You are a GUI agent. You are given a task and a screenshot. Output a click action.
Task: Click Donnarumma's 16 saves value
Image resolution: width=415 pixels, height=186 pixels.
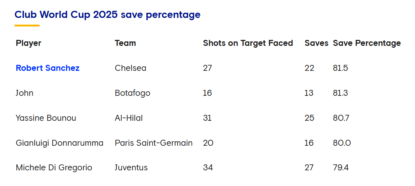pyautogui.click(x=309, y=143)
